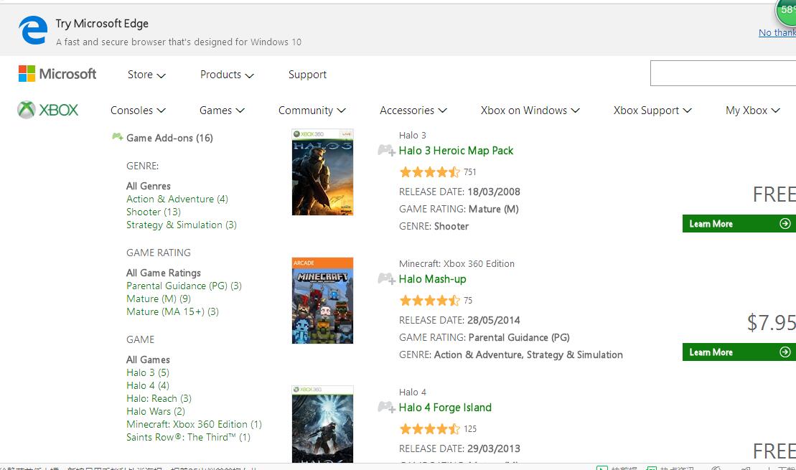Click add-on icon beside Halo Mash-up
The image size is (796, 470).
[x=386, y=278]
